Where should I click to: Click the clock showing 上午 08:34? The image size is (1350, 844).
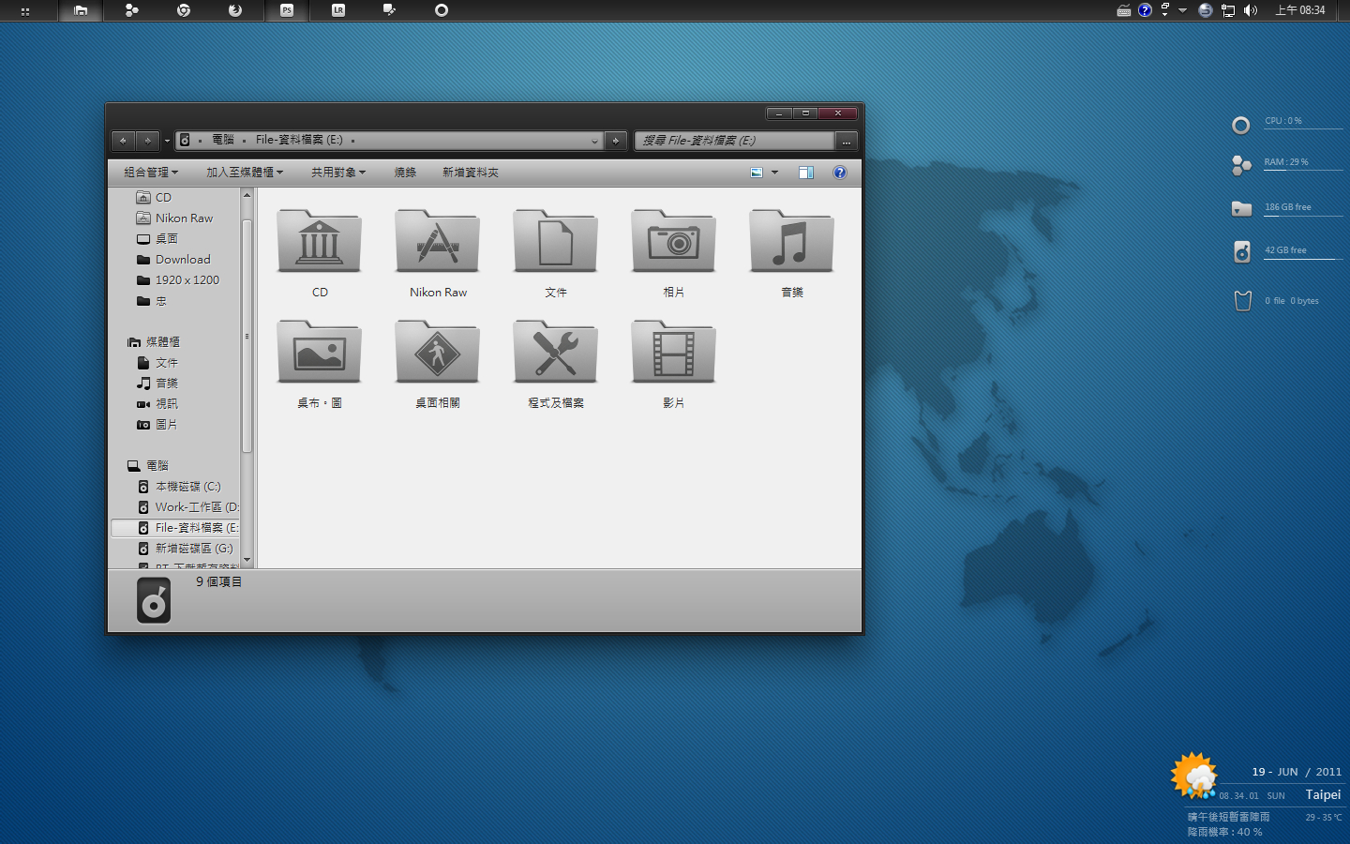click(1300, 10)
